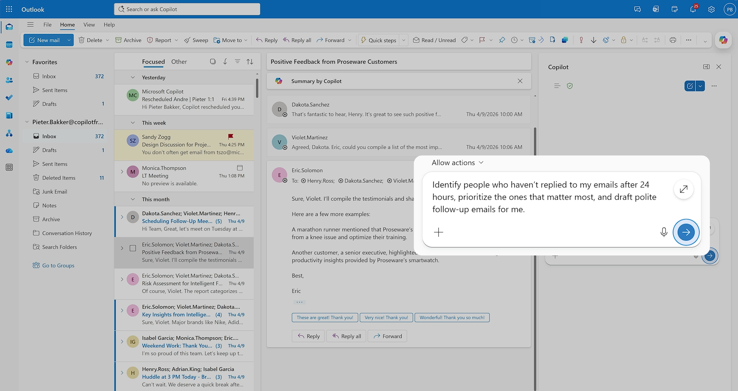Screen dimensions: 738x391
Task: Open Settings gear in the header
Action: coord(711,9)
